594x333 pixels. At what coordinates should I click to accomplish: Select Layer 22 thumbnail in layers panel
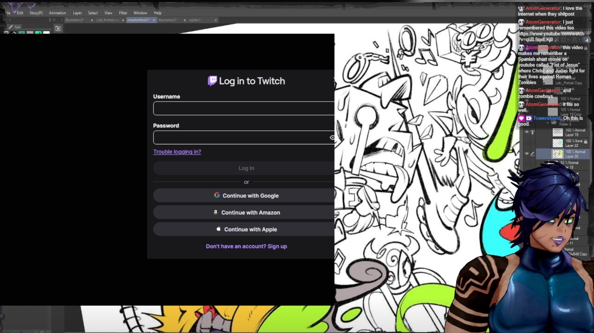pos(558,143)
